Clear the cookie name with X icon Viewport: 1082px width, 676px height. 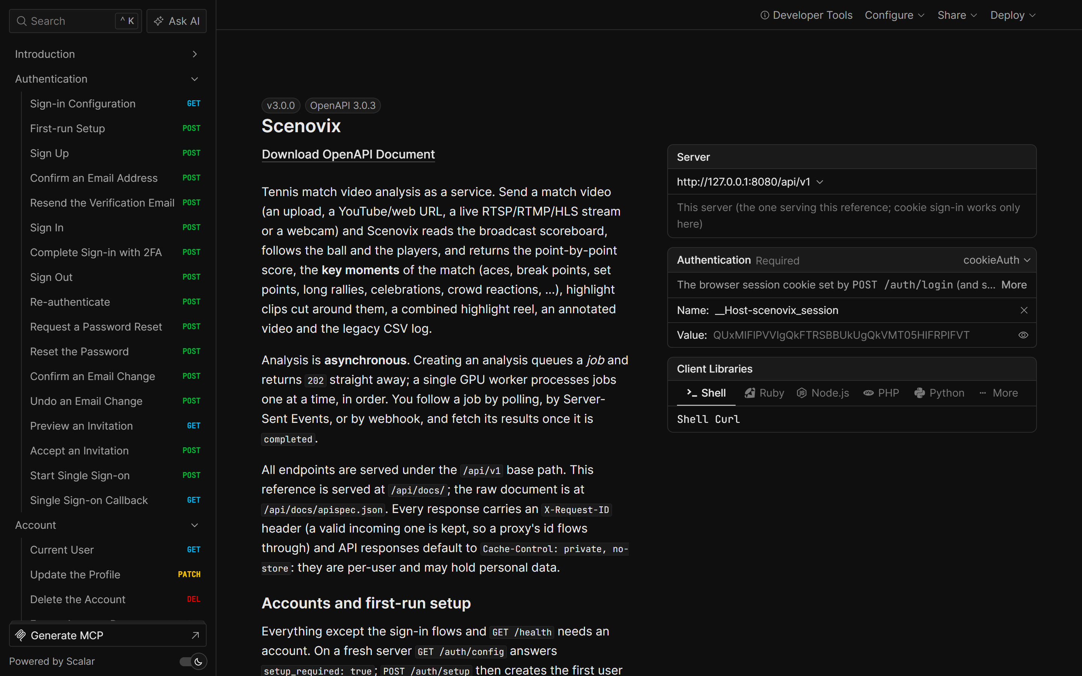[1024, 310]
